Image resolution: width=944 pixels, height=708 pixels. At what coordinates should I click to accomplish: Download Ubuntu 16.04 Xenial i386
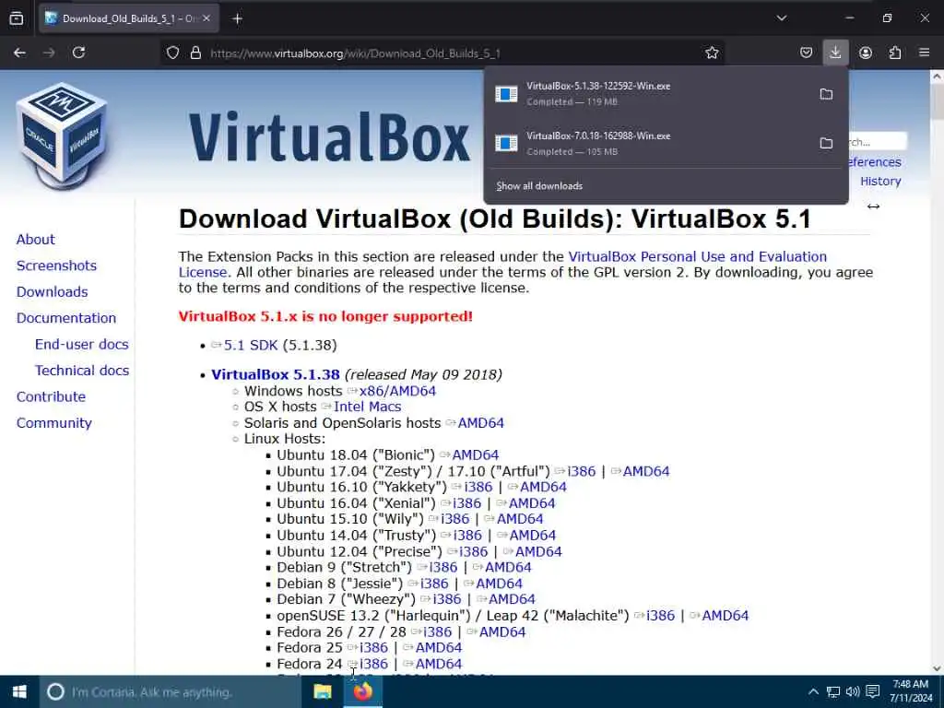(x=467, y=503)
